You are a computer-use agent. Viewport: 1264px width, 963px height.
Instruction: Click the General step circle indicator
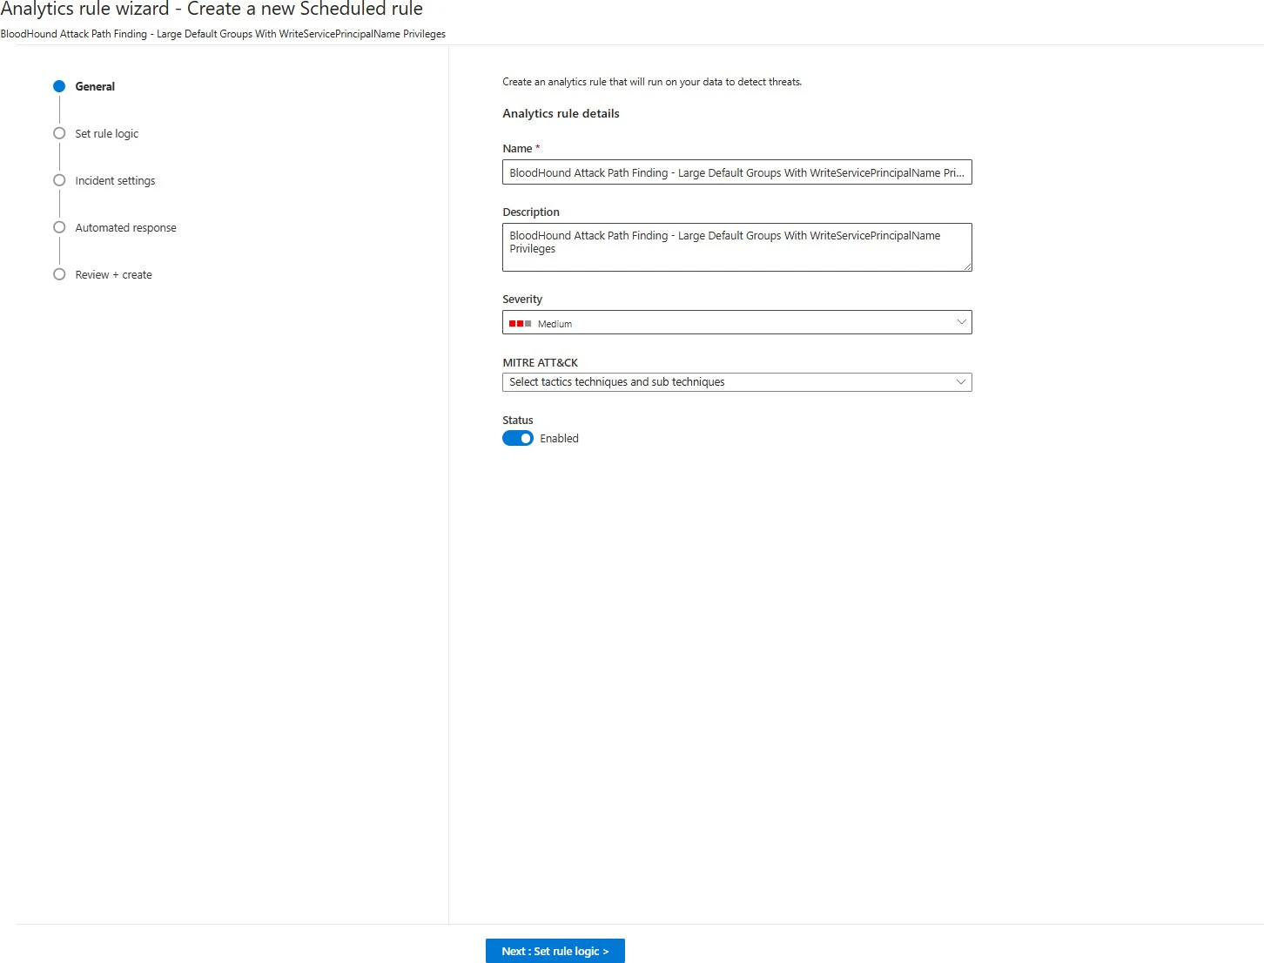coord(59,86)
